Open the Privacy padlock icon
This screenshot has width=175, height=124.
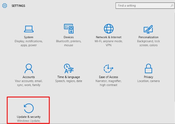point(149,69)
